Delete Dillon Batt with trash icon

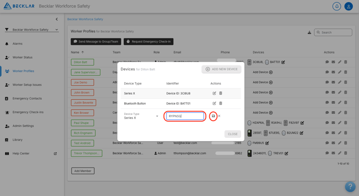346,62
